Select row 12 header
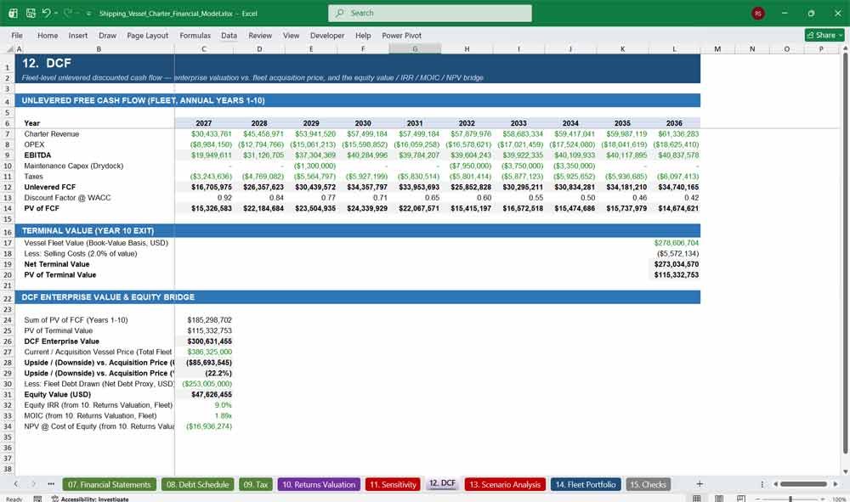Image resolution: width=850 pixels, height=502 pixels. pyautogui.click(x=8, y=187)
